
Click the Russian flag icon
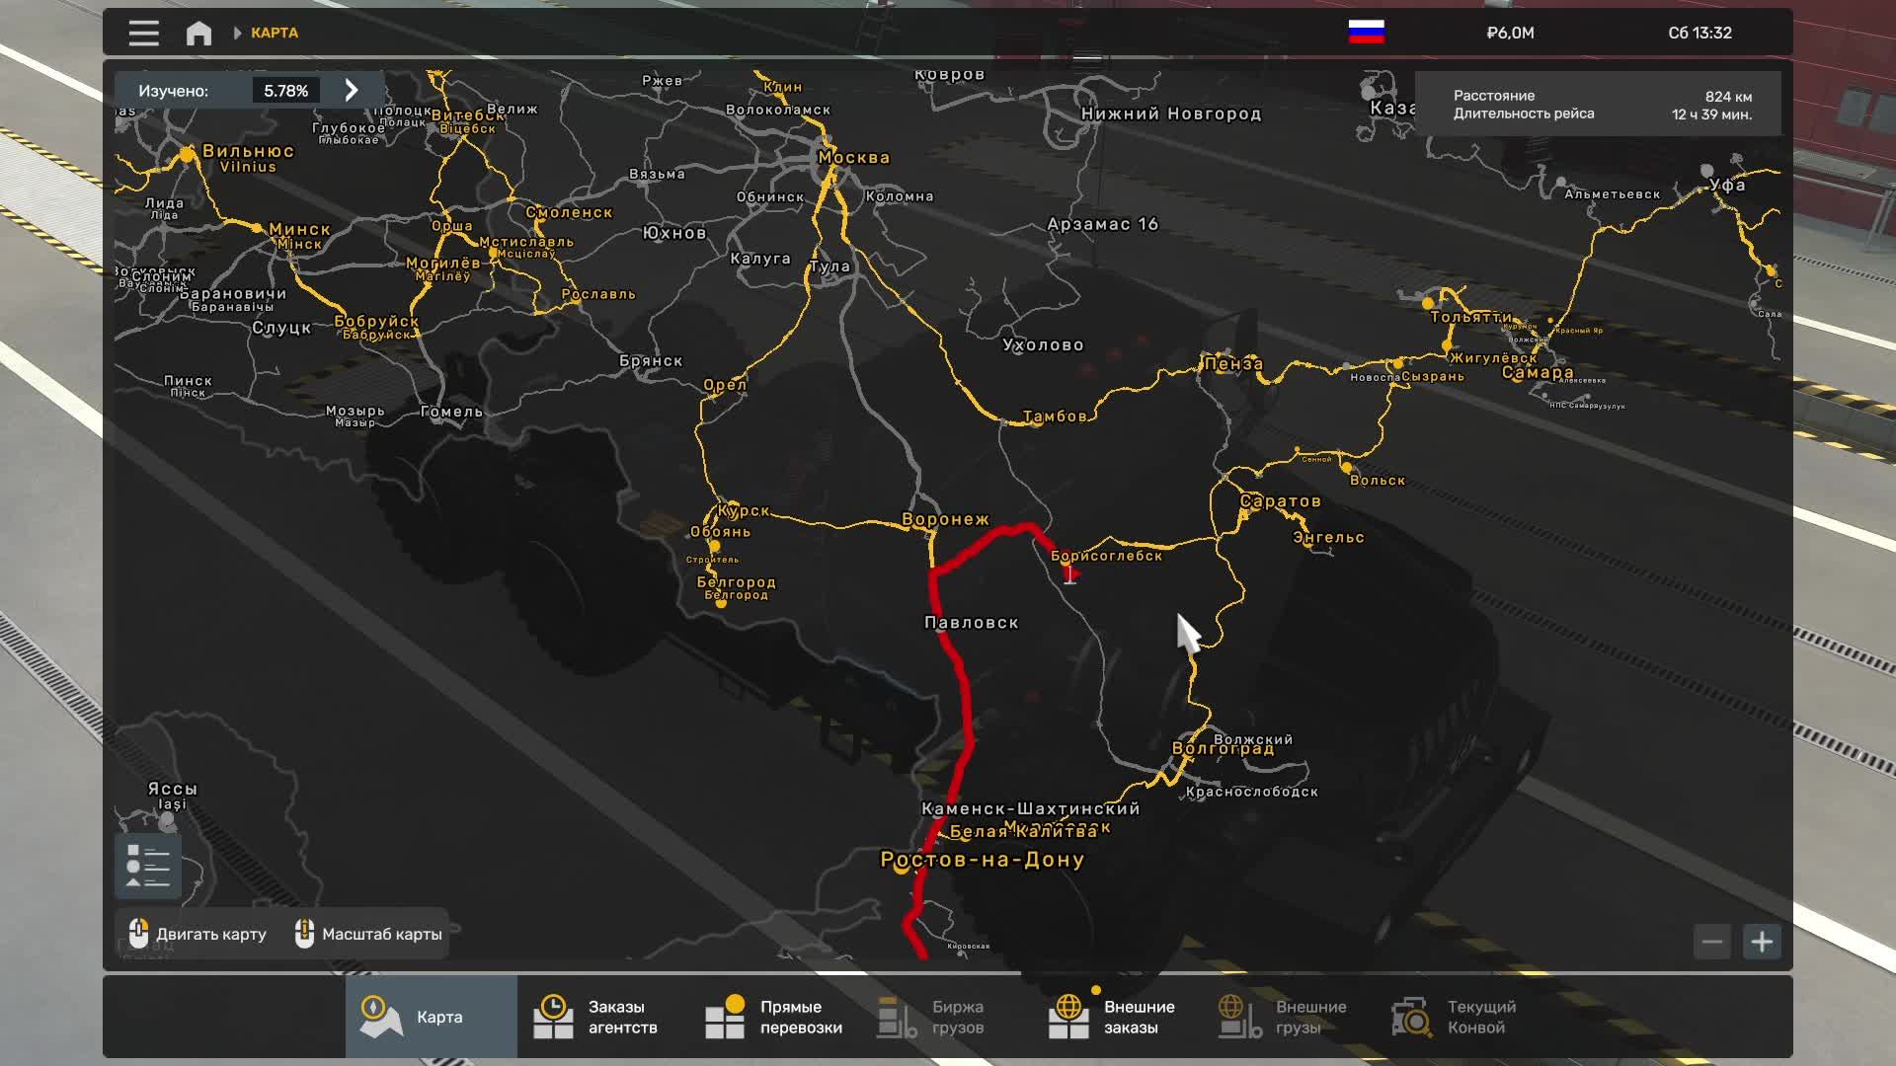point(1366,32)
